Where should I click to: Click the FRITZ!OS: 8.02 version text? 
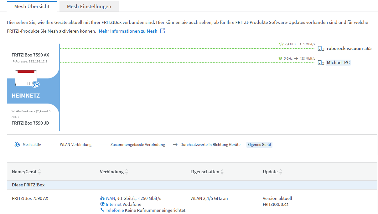click(x=276, y=205)
